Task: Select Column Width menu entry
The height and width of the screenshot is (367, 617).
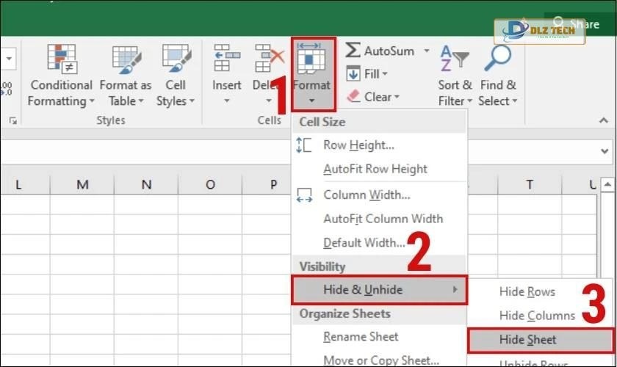Action: click(x=367, y=195)
